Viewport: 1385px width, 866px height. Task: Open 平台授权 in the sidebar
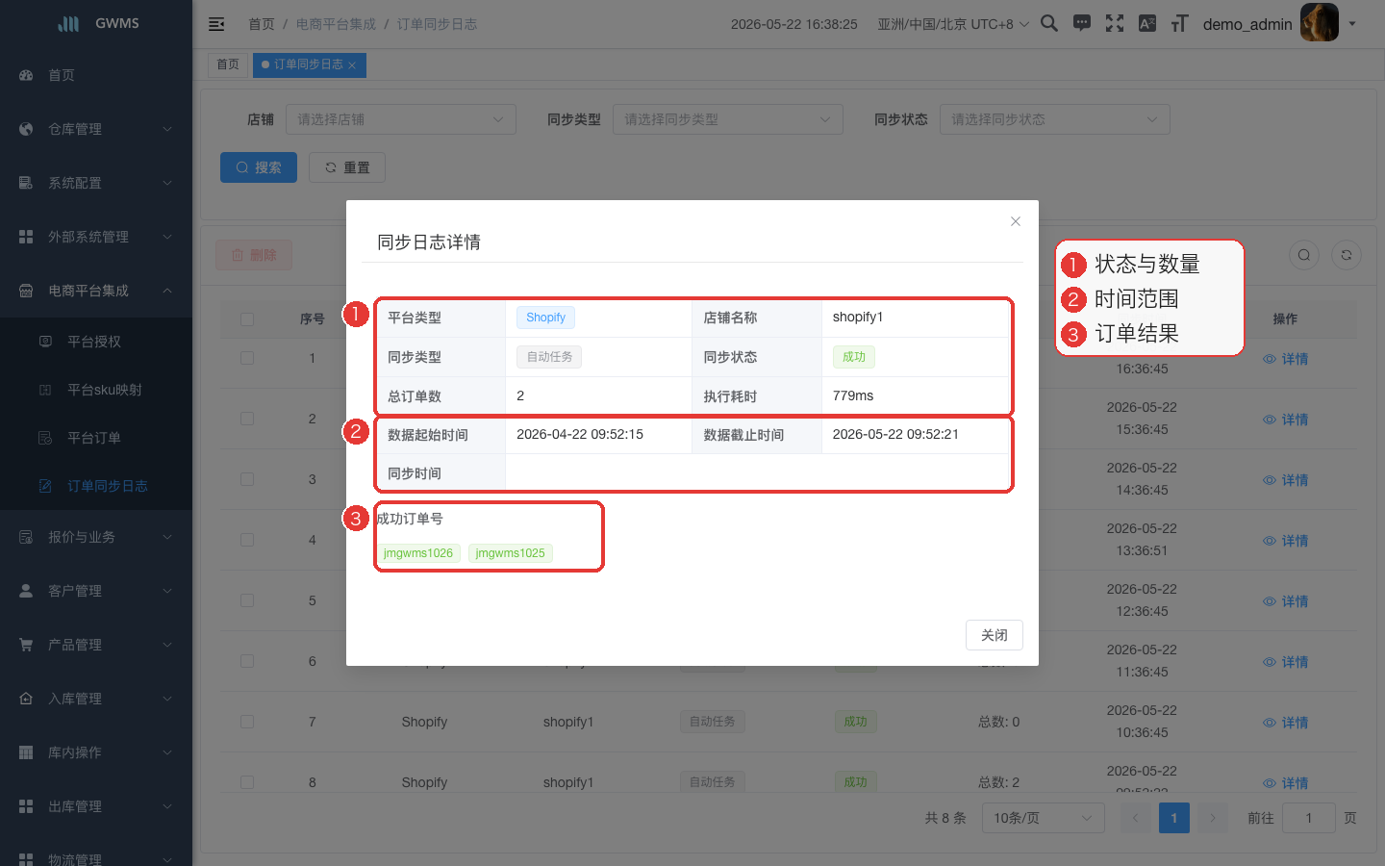pos(96,342)
